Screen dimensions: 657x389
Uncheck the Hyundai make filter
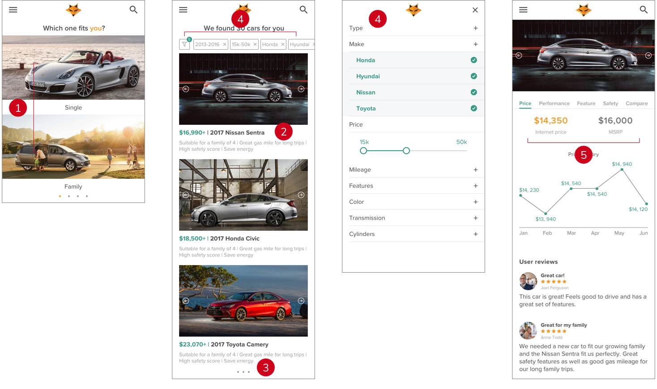pyautogui.click(x=474, y=76)
